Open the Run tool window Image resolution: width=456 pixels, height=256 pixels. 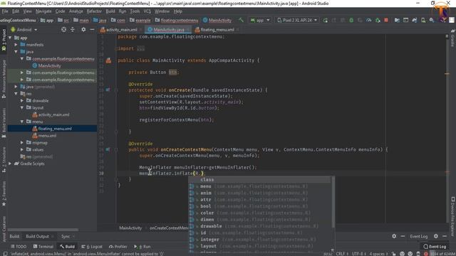142,247
